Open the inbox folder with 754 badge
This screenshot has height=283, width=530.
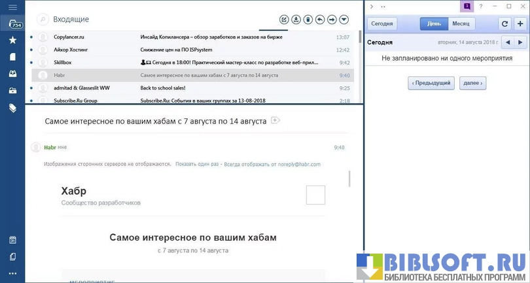(12, 24)
